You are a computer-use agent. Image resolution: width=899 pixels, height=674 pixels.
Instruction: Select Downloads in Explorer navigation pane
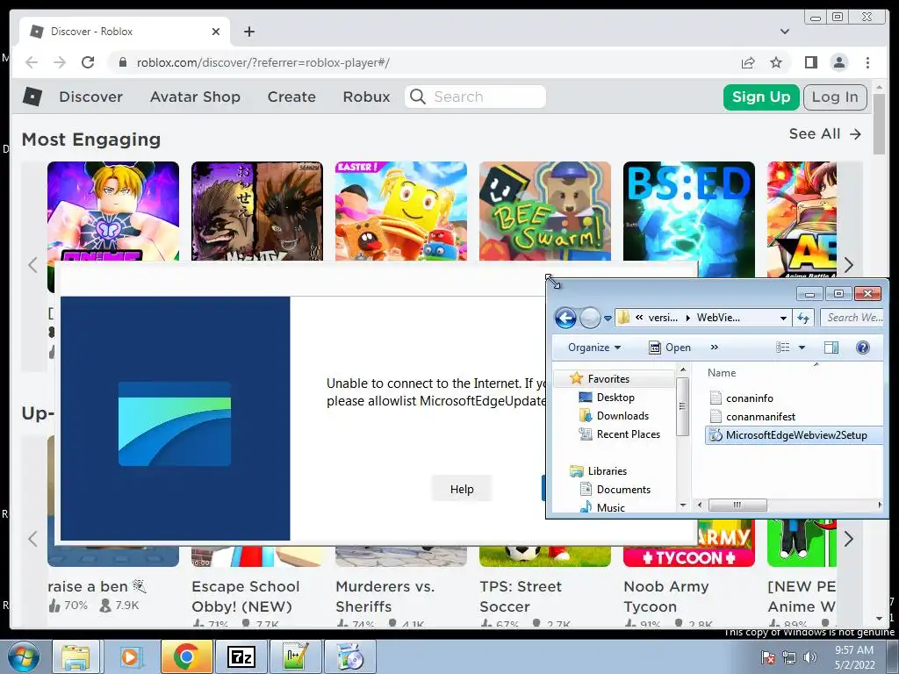622,415
